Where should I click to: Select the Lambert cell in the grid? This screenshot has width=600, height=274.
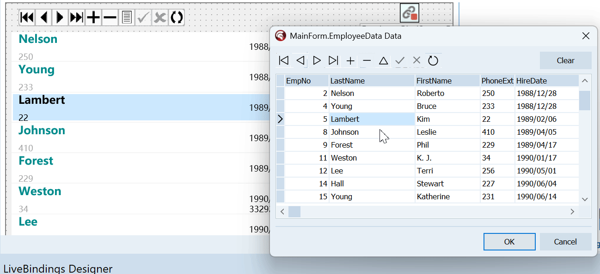click(x=372, y=119)
